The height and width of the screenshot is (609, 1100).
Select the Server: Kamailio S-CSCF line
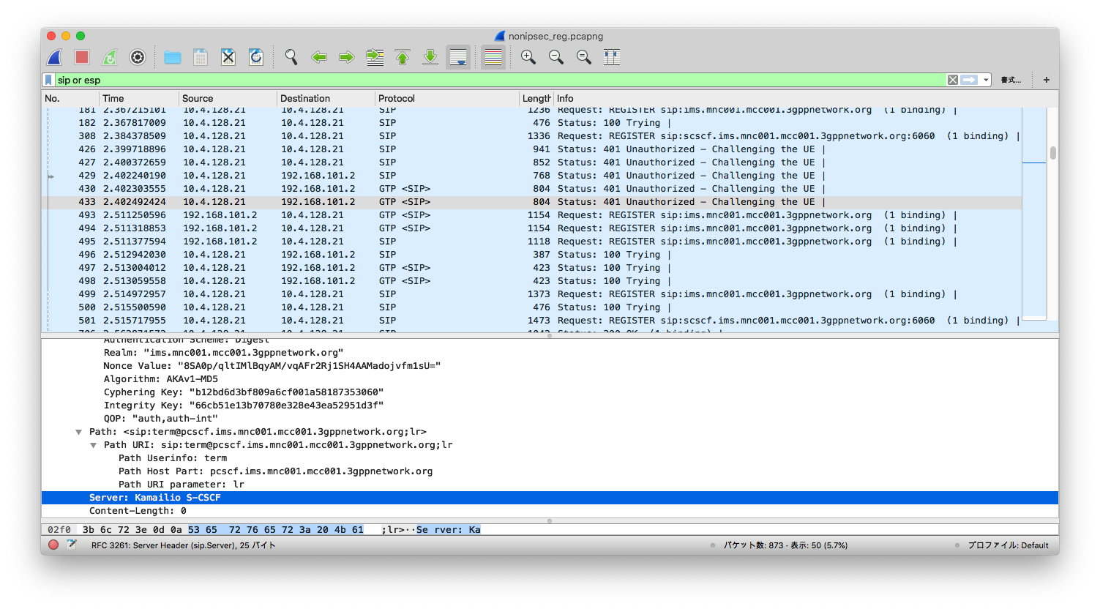(550, 498)
